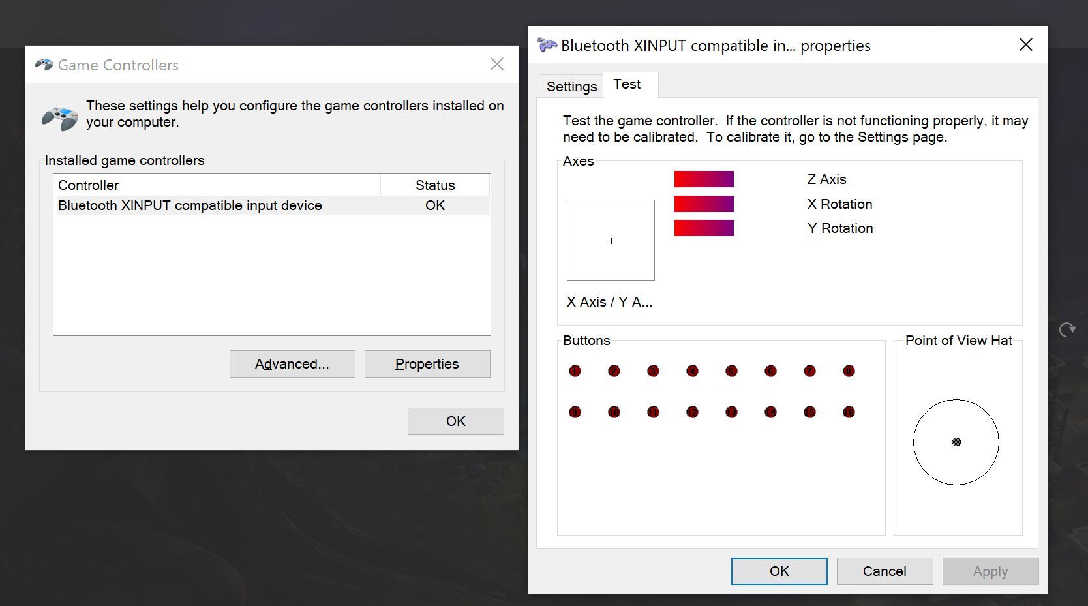The height and width of the screenshot is (606, 1088).
Task: Click button indicator 4 in Buttons panel
Action: pos(692,371)
